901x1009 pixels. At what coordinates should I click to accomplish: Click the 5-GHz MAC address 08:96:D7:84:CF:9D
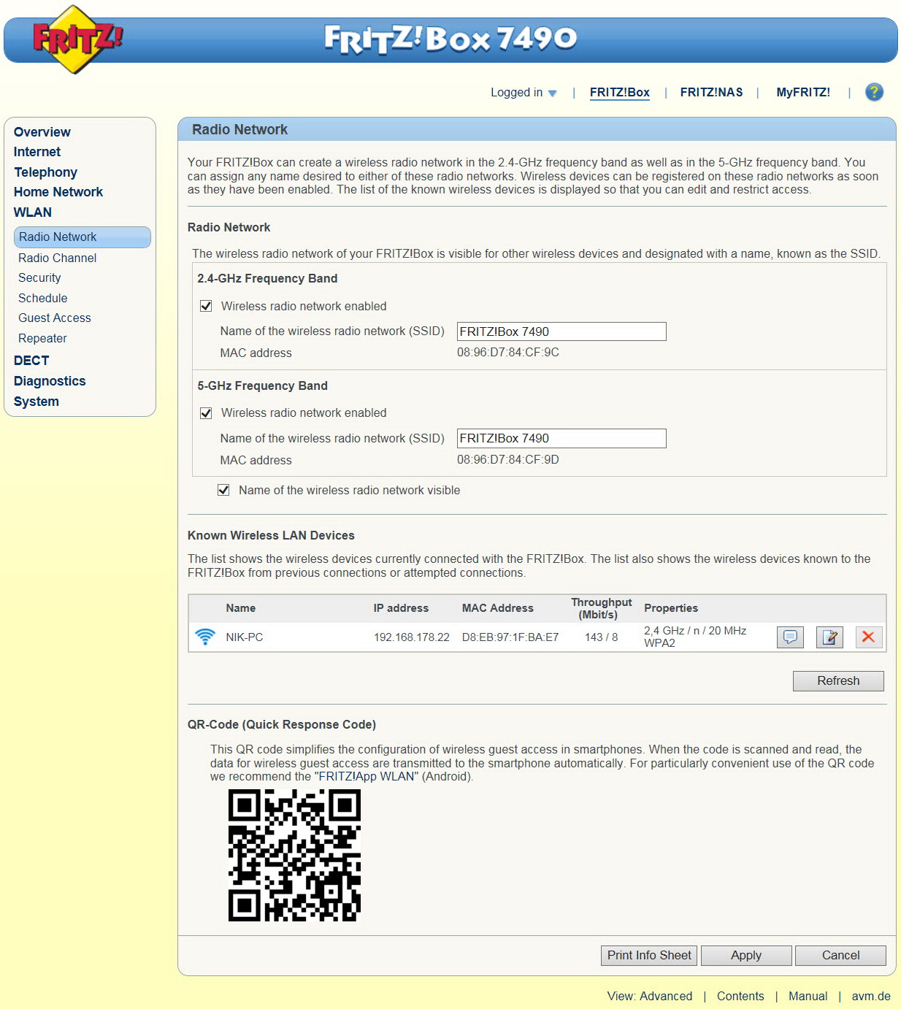508,460
